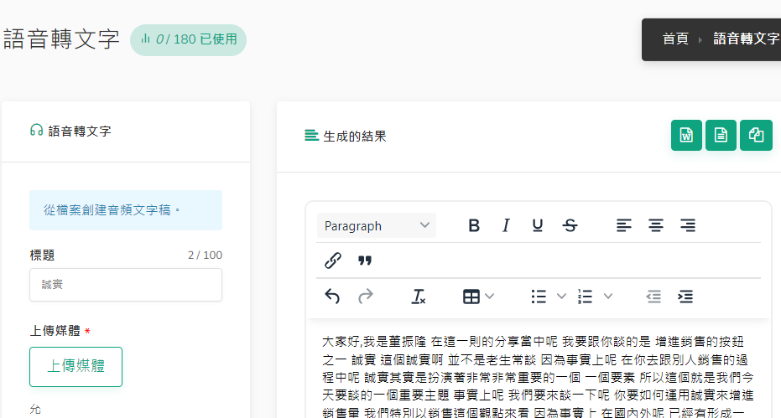781x418 pixels.
Task: Copy generated result to clipboard
Action: pos(756,136)
